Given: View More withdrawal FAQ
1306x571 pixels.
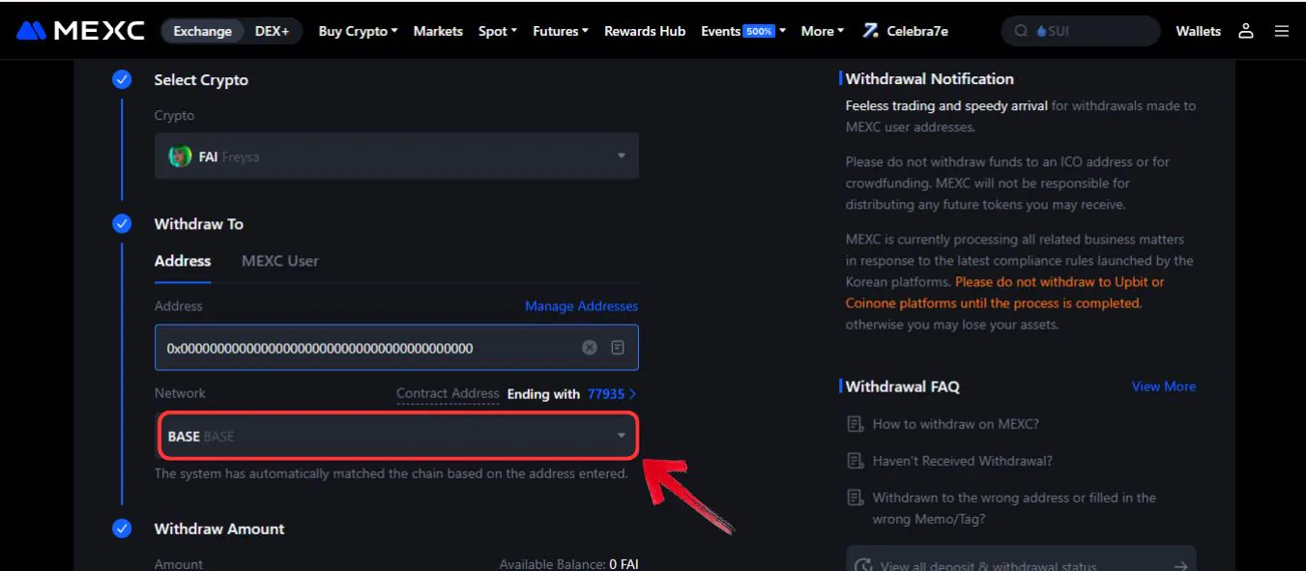Looking at the screenshot, I should point(1164,386).
